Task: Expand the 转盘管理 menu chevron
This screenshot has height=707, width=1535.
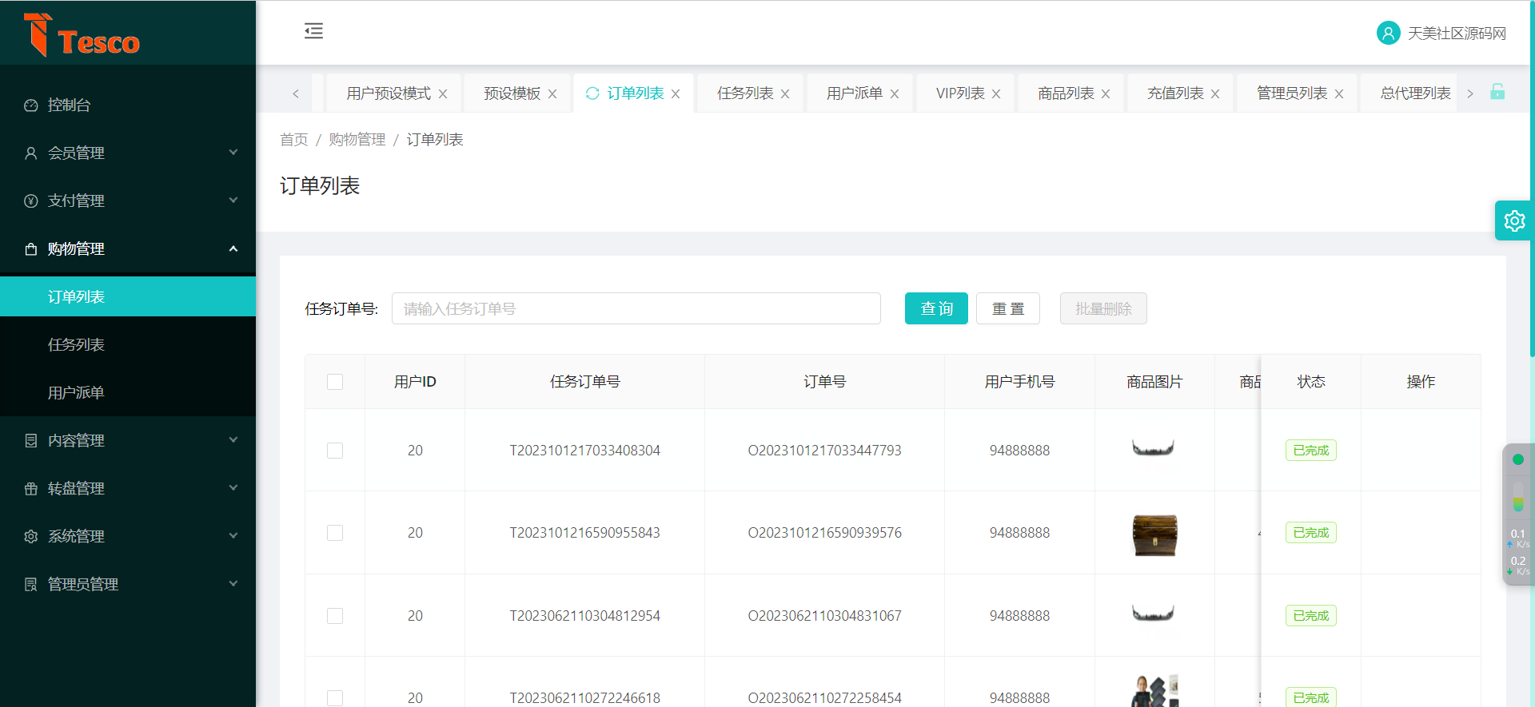Action: click(x=233, y=487)
